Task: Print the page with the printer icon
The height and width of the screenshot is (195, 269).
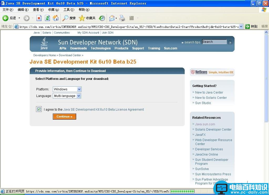Action: click(x=122, y=18)
